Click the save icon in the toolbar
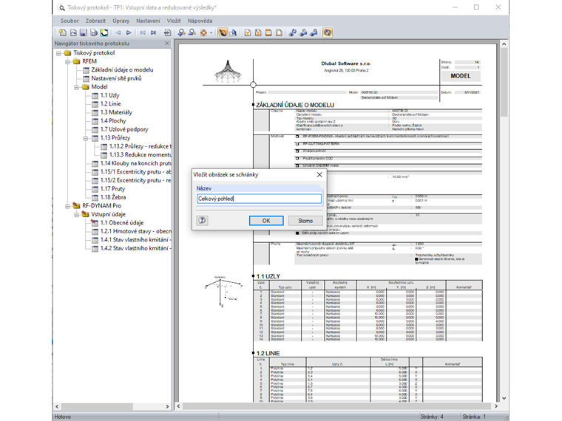Image resolution: width=562 pixels, height=421 pixels. pos(84,33)
